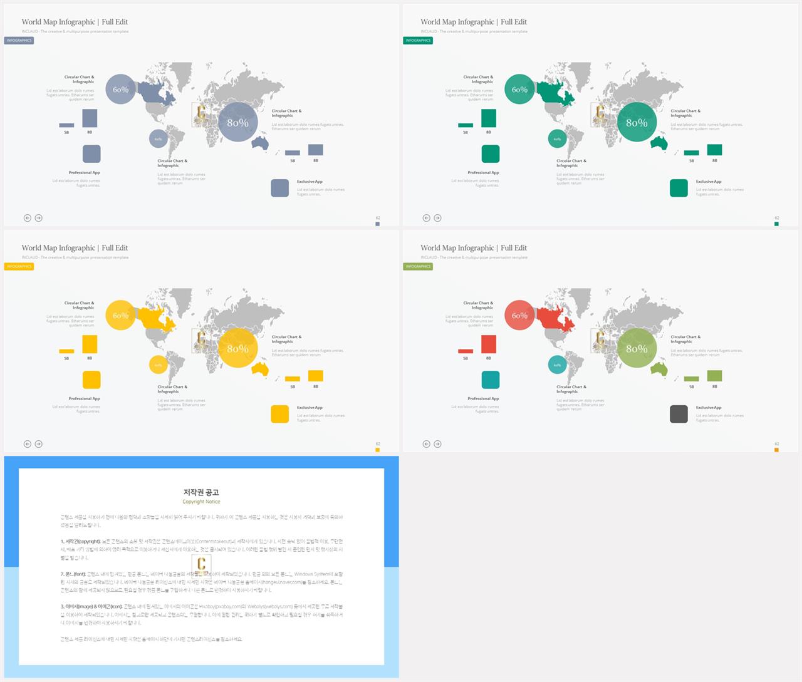Click the yellow INFOGRAPHICS tag
This screenshot has height=682, width=802.
click(x=19, y=266)
